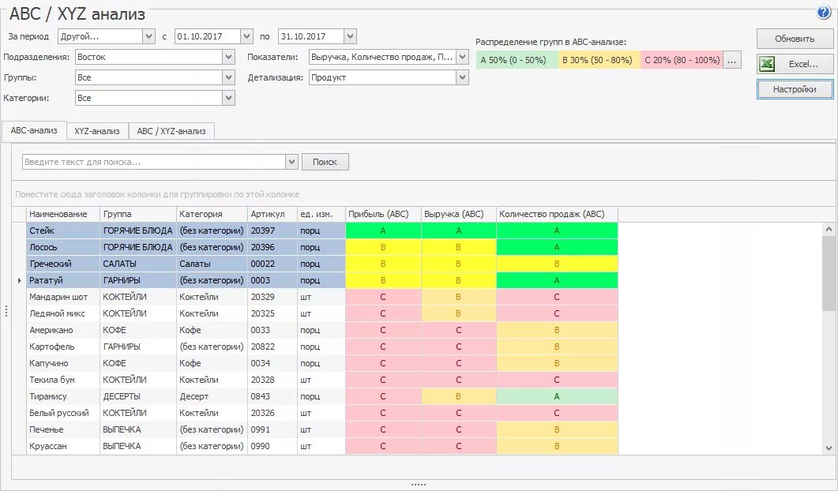Select the Рататуй row name
The image size is (838, 491).
pyautogui.click(x=46, y=280)
